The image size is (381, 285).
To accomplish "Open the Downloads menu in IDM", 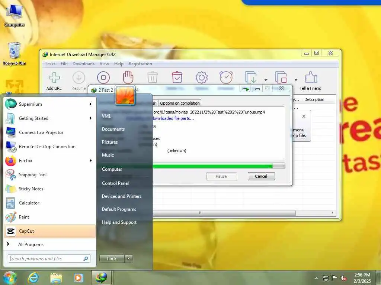I will 83,64.
